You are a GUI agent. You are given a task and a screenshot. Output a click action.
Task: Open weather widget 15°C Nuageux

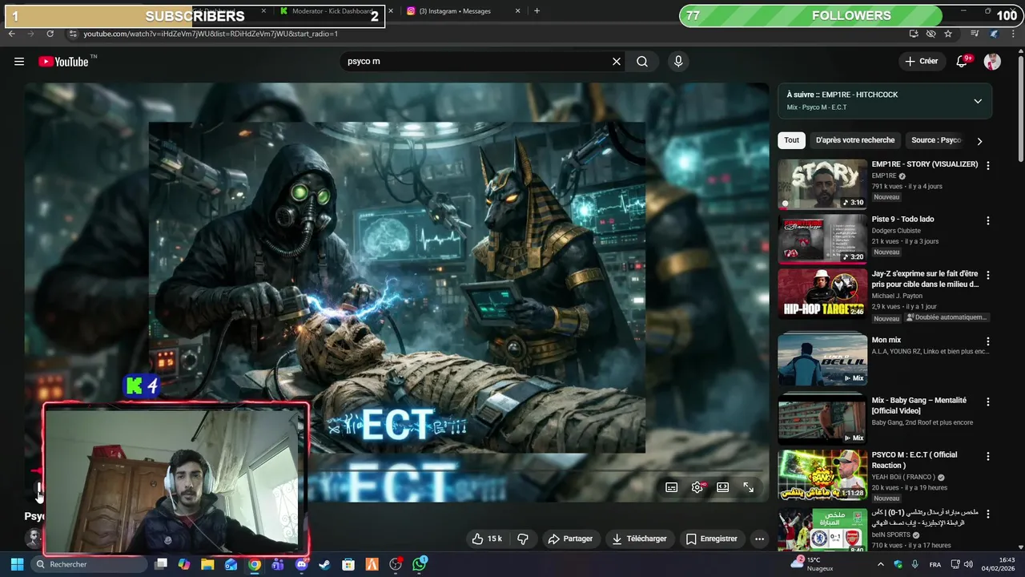(812, 564)
